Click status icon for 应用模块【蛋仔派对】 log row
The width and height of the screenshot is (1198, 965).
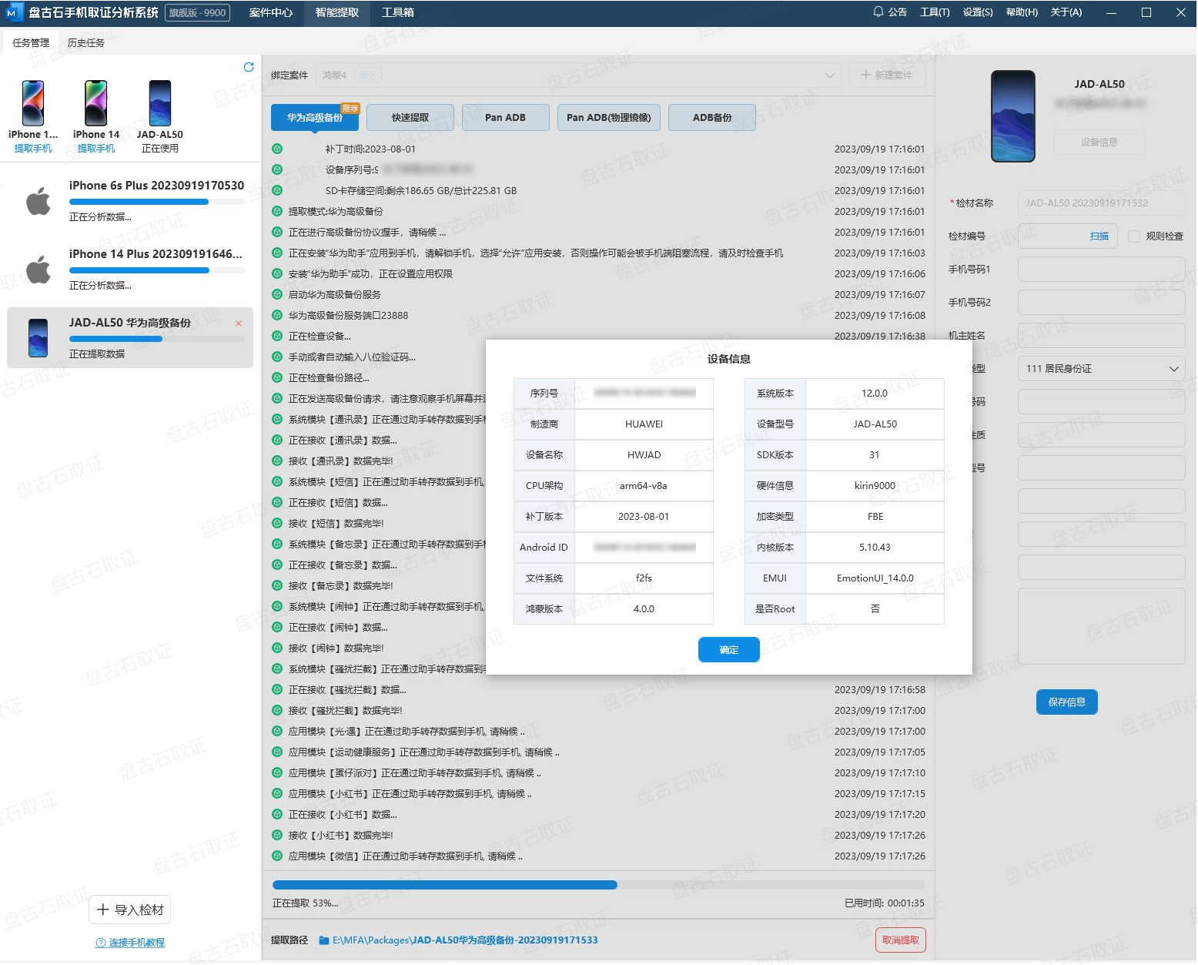click(277, 772)
